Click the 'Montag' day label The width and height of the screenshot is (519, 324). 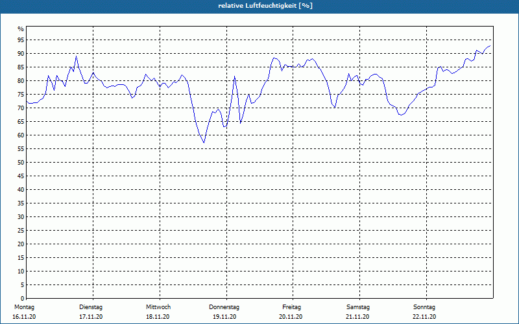point(24,307)
